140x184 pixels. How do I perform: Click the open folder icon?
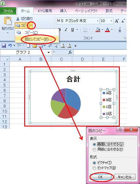pos(35,46)
